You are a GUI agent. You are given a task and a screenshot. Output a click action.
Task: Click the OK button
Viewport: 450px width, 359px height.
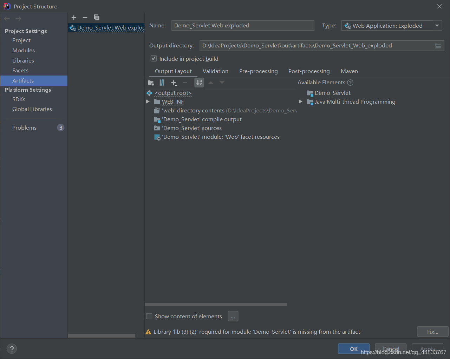(354, 349)
